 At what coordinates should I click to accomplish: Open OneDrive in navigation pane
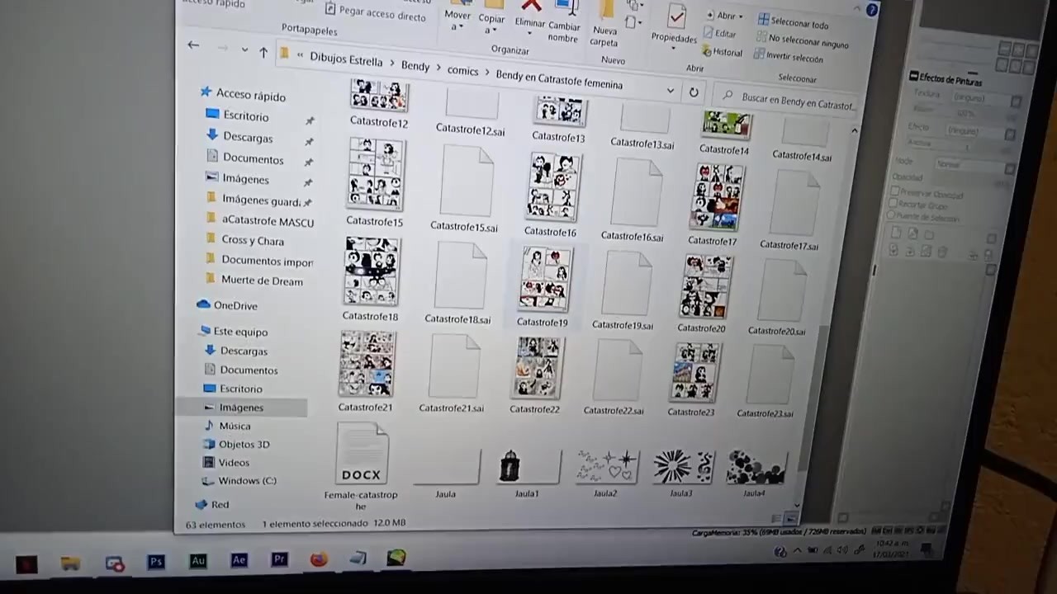(235, 306)
